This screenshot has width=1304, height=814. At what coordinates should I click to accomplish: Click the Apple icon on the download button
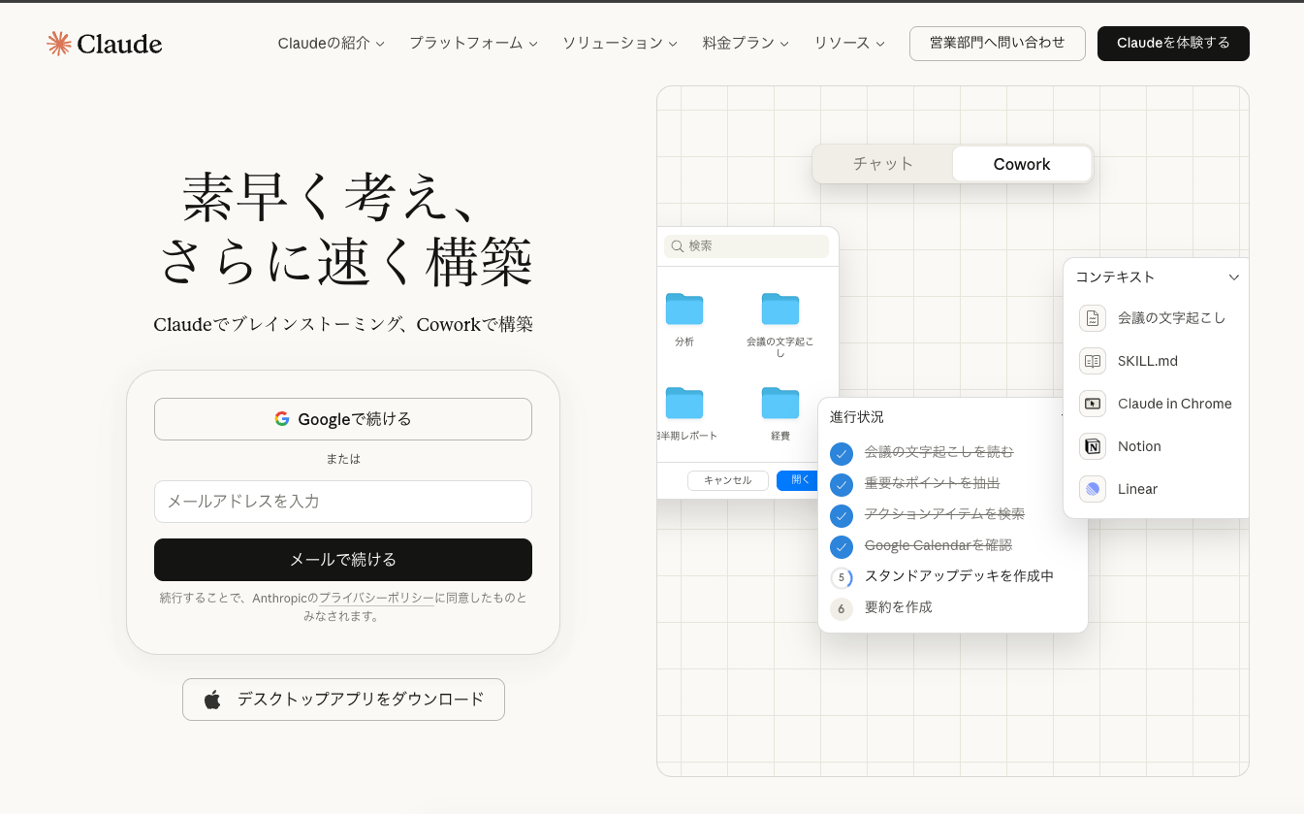[x=212, y=699]
